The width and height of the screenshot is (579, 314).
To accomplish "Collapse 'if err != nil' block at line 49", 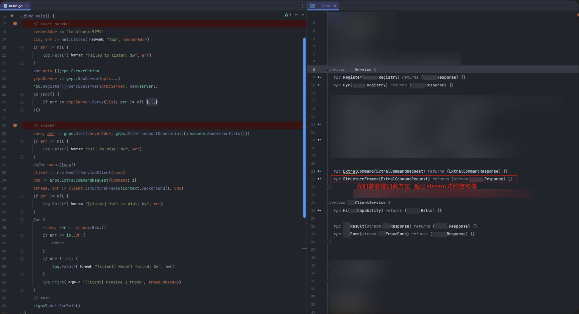I will pyautogui.click(x=22, y=259).
